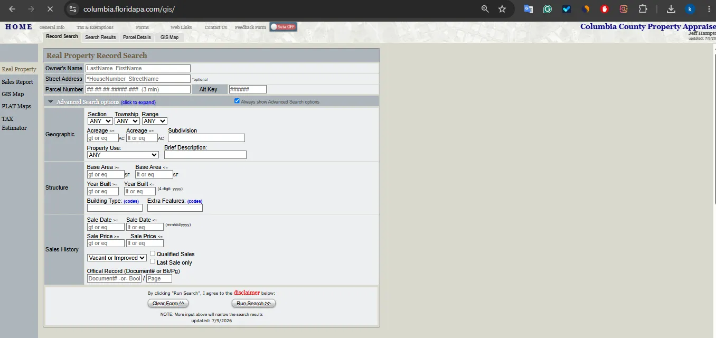Viewport: 716px width, 338px height.
Task: Click the Year Built greater-or-equal field
Action: coord(103,191)
